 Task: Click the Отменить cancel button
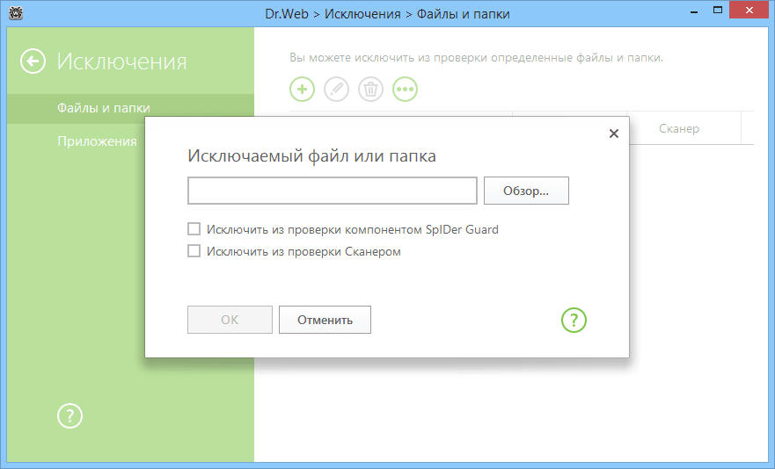coord(325,320)
